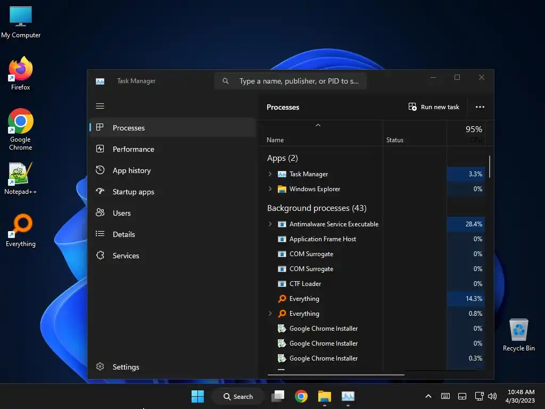Click the Task Manager title bar icon

click(100, 81)
